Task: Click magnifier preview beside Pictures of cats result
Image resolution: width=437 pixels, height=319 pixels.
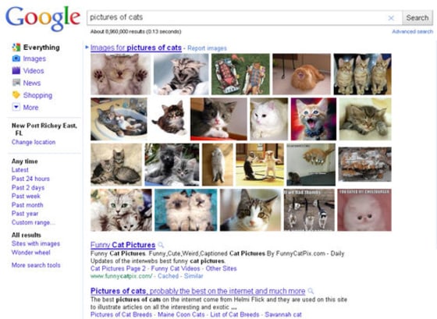Action: [311, 291]
